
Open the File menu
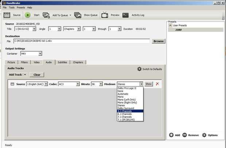5,8
